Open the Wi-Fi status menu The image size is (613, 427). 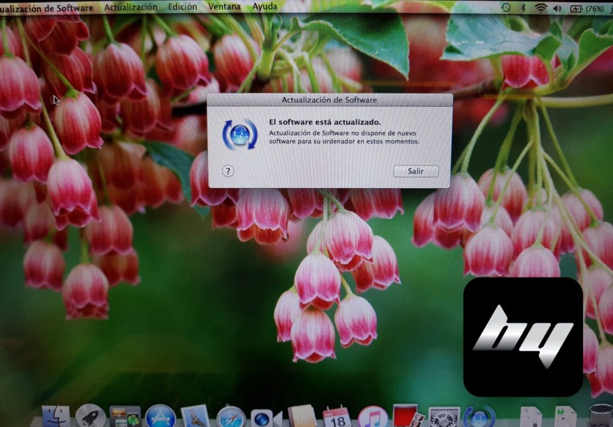(541, 8)
